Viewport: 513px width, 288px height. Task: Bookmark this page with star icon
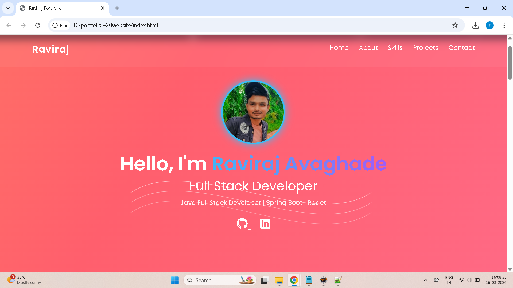[x=455, y=25]
